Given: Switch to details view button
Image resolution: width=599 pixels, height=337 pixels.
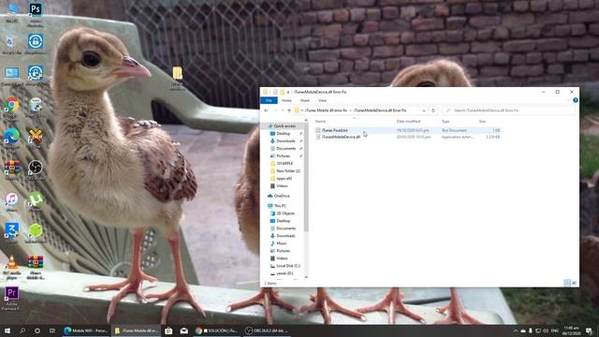Looking at the screenshot, I should click(567, 283).
